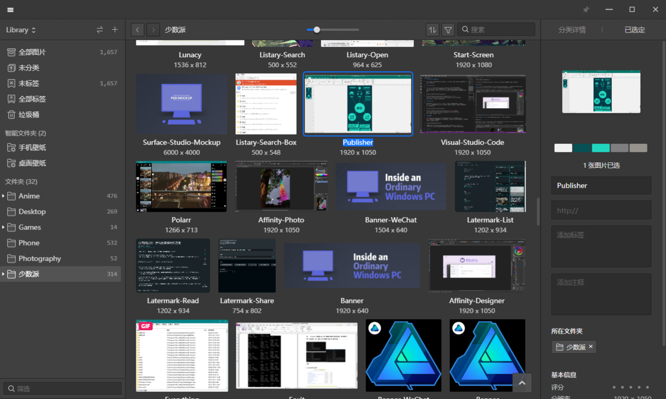Screen dimensions: 666x399
Task: Open the filter funnel button
Action: pos(448,30)
